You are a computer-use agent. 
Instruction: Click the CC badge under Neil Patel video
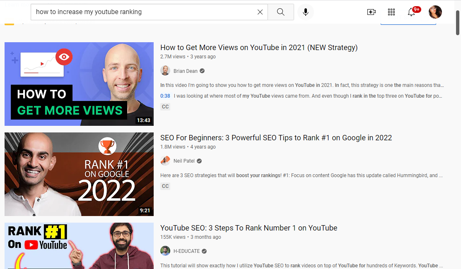click(165, 186)
